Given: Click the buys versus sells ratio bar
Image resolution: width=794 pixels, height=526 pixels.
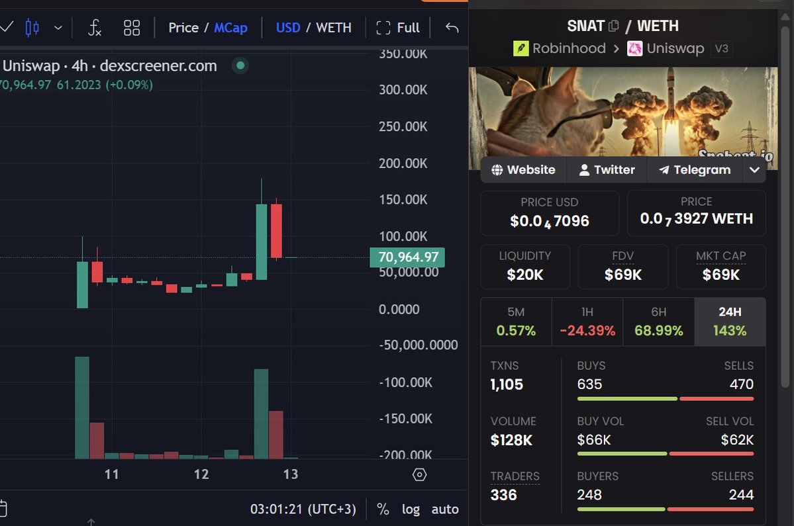Looking at the screenshot, I should pyautogui.click(x=666, y=398).
